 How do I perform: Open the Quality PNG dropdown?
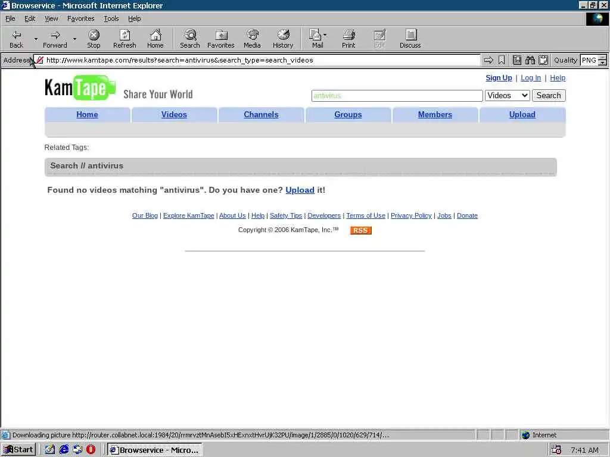(x=602, y=60)
